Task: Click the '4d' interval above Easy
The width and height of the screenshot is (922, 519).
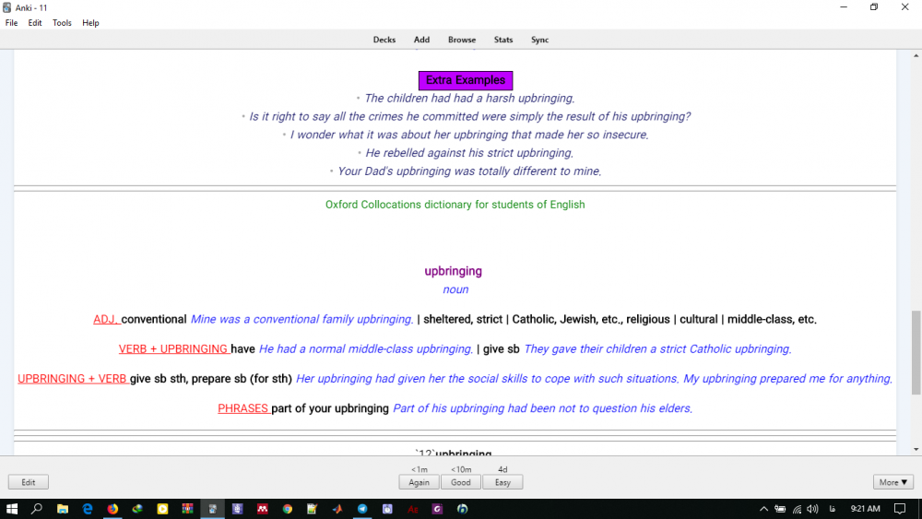Action: pyautogui.click(x=502, y=469)
